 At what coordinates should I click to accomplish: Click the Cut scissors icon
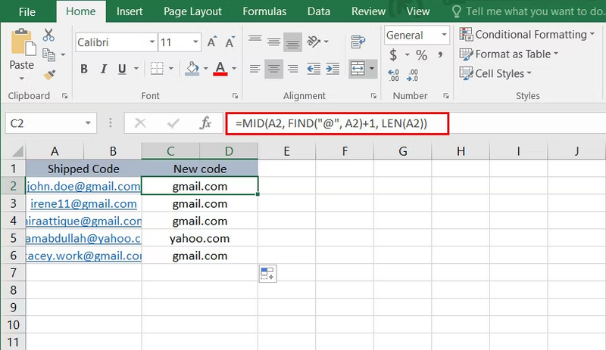[x=48, y=35]
